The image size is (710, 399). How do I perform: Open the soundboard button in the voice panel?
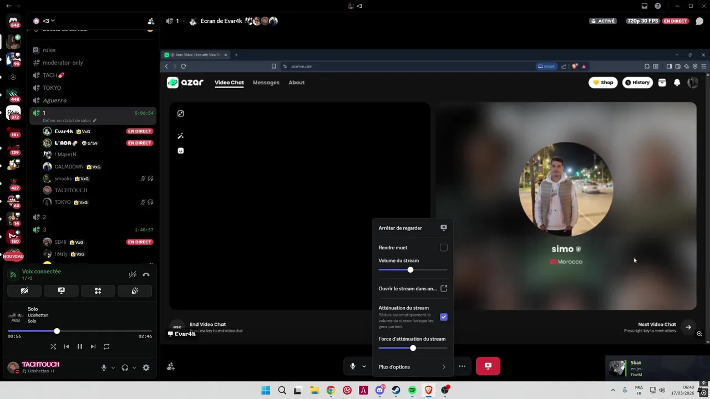coord(135,290)
